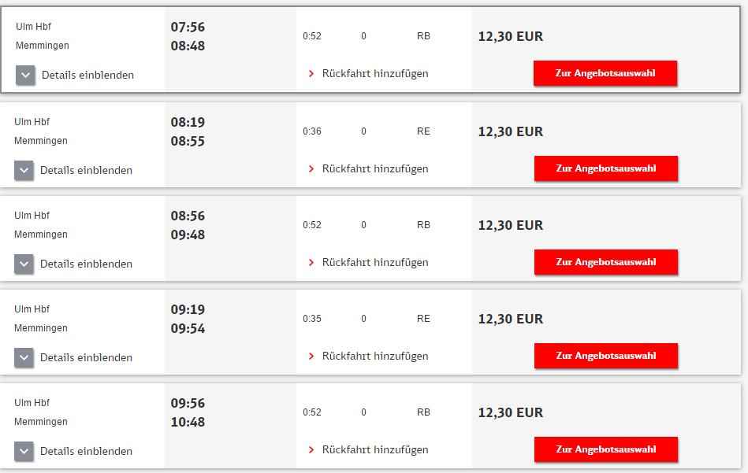Add return trip via Rückfahrt hinzufügen for 09:56
The width and height of the screenshot is (748, 473).
point(375,450)
